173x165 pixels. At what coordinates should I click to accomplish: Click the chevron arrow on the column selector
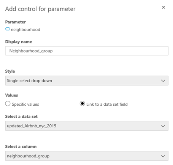(163, 156)
